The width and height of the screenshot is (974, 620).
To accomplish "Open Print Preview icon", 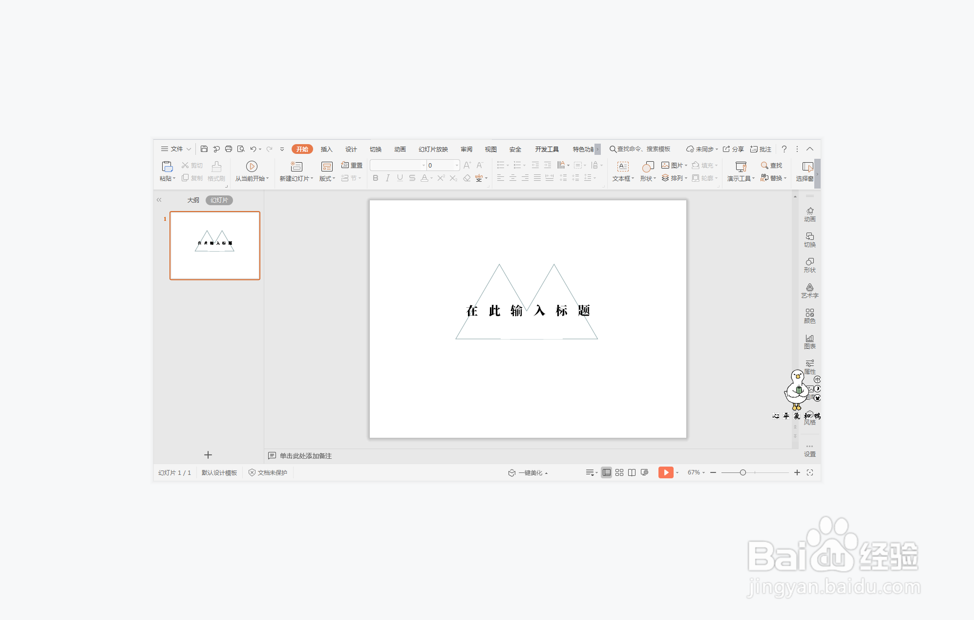I will [x=241, y=149].
